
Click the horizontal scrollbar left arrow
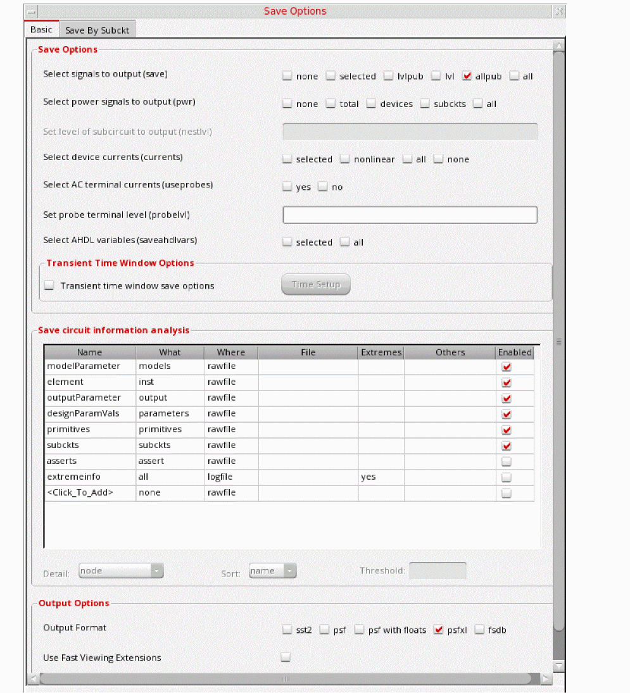point(33,678)
